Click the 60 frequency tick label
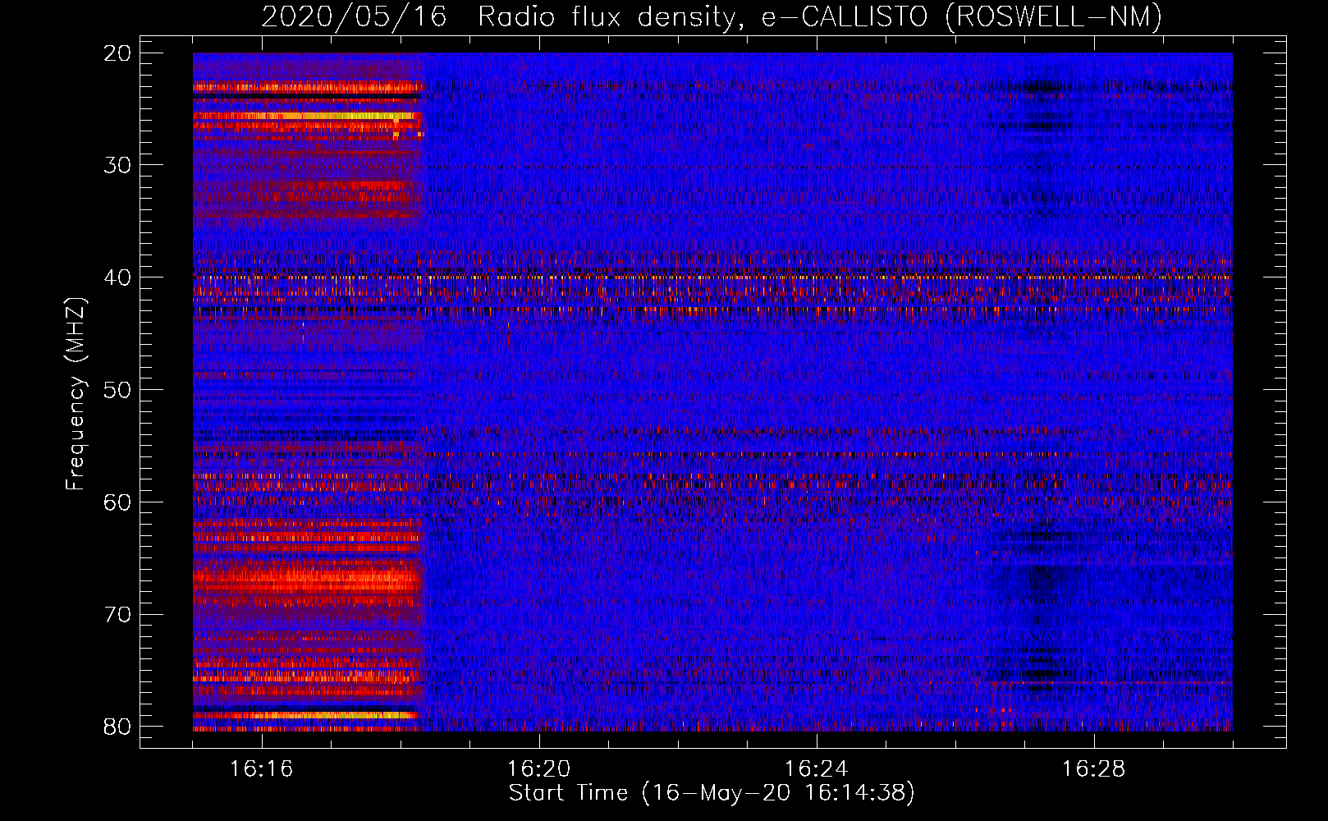The width and height of the screenshot is (1328, 821). point(118,502)
